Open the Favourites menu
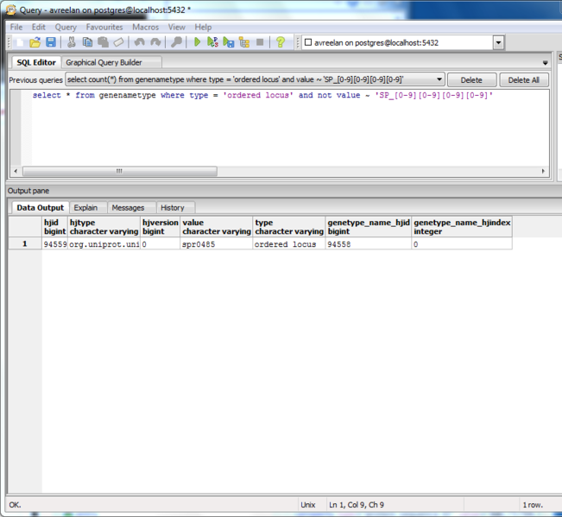The height and width of the screenshot is (517, 562). tap(104, 28)
